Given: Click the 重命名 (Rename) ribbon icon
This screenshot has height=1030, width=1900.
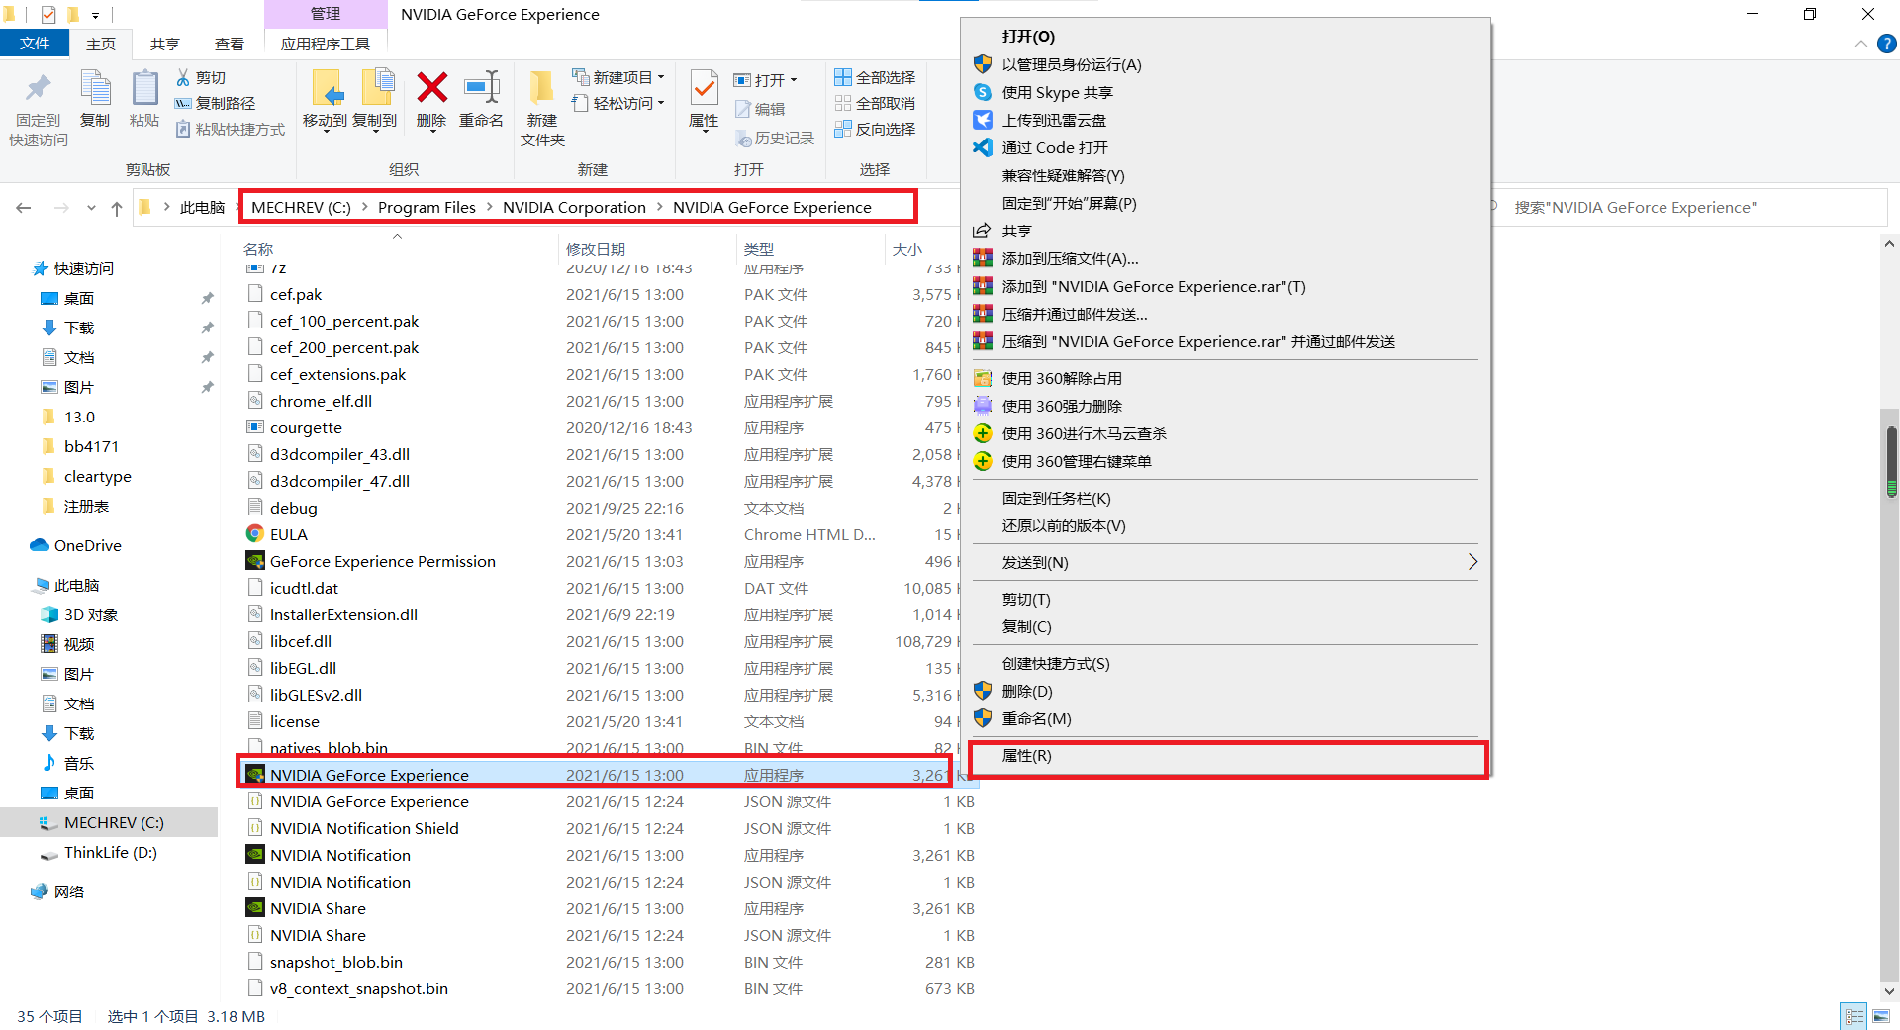Looking at the screenshot, I should [482, 99].
